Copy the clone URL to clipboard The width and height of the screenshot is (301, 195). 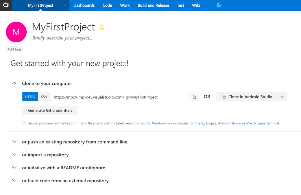tap(194, 97)
